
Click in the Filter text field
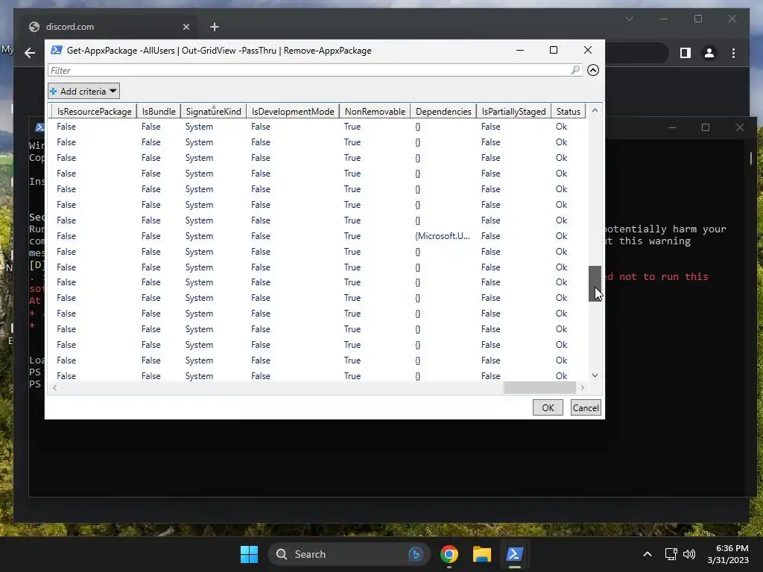click(309, 70)
